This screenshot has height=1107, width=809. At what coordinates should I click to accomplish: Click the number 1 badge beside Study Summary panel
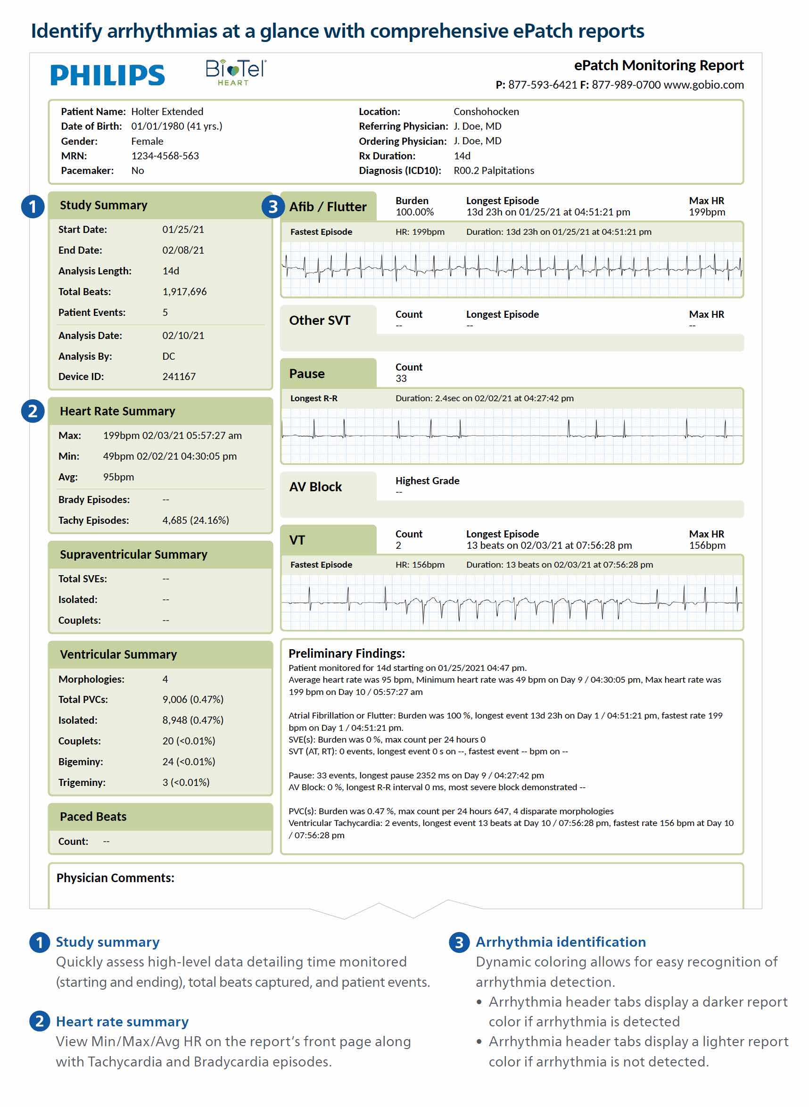(x=33, y=206)
